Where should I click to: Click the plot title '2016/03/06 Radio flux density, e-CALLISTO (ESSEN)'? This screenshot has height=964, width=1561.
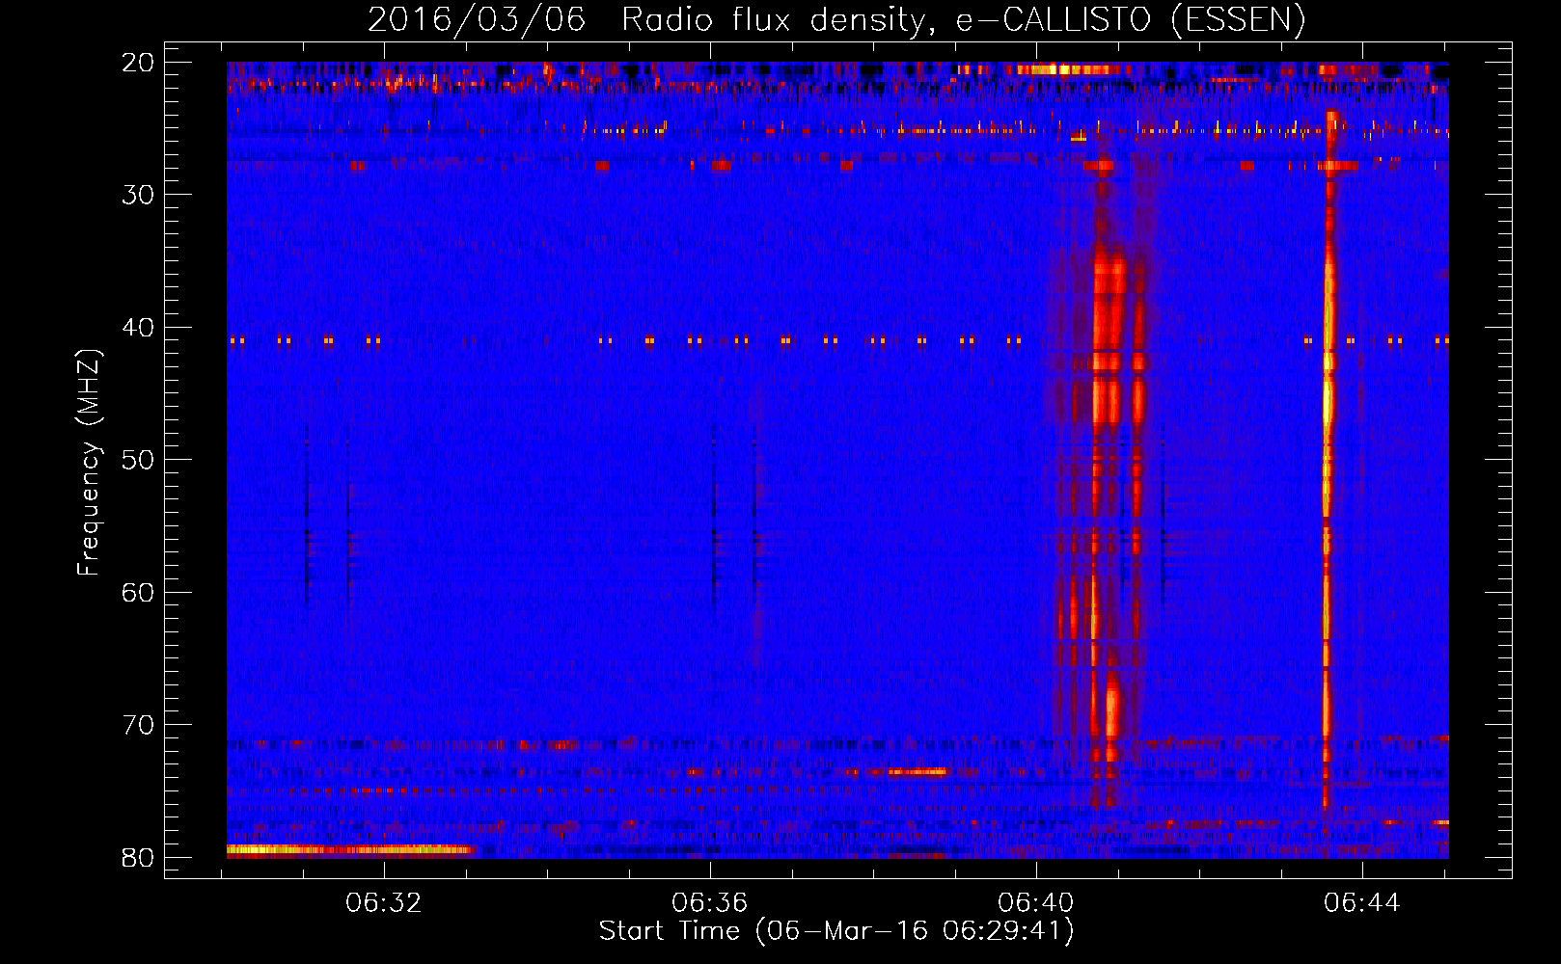tap(836, 19)
